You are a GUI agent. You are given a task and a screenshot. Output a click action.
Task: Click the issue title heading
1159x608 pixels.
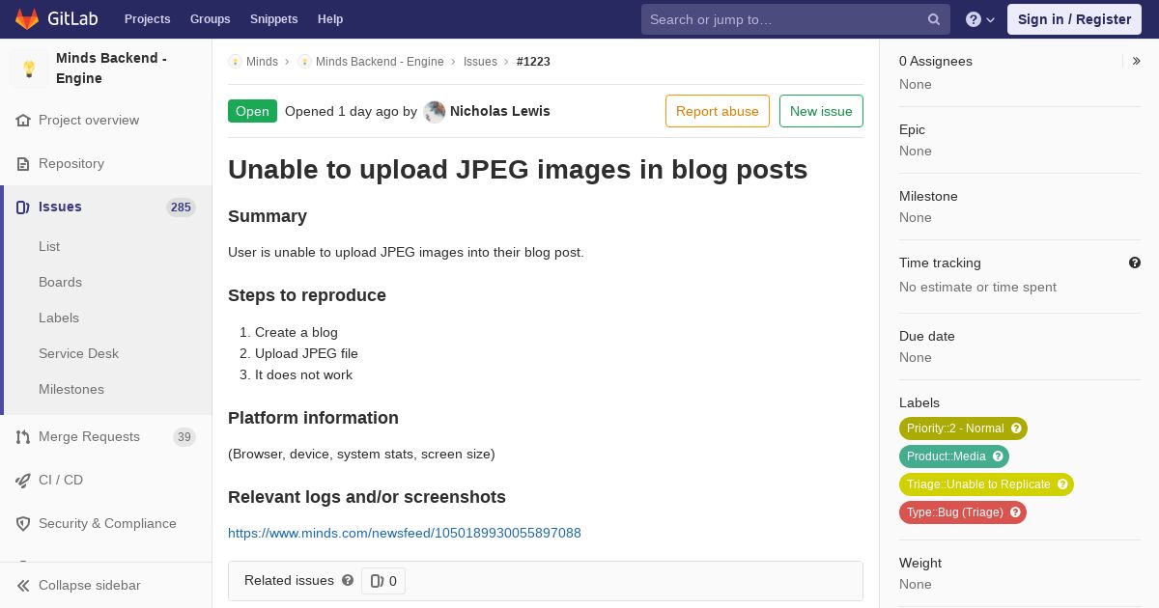pyautogui.click(x=518, y=170)
